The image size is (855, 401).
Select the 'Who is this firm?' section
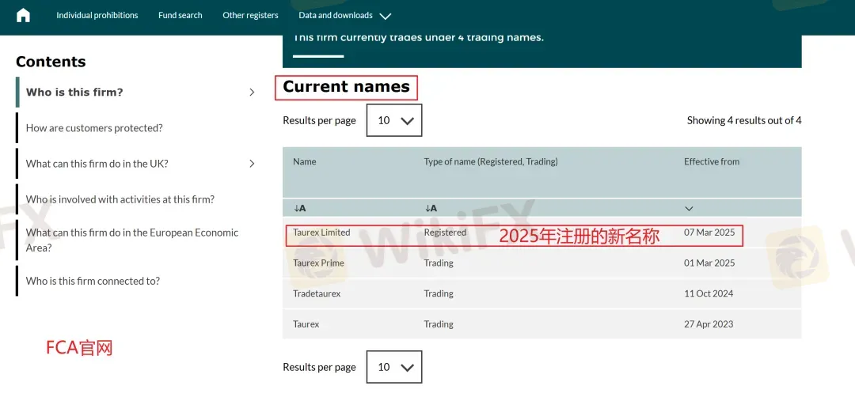pos(74,92)
